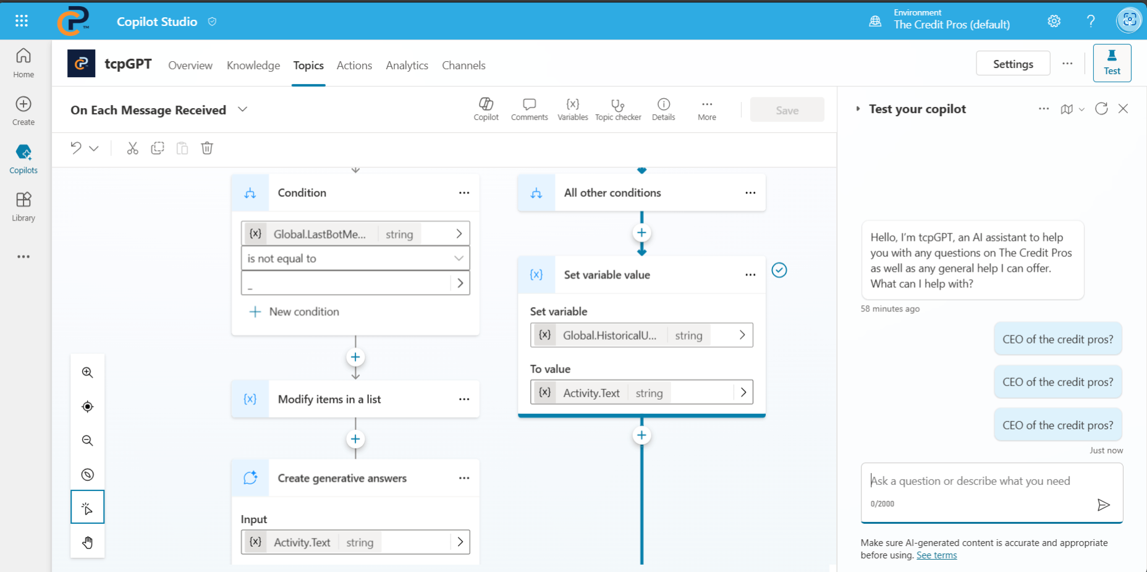The width and height of the screenshot is (1147, 572).
Task: Expand the topic name dropdown chevron
Action: pyautogui.click(x=243, y=109)
